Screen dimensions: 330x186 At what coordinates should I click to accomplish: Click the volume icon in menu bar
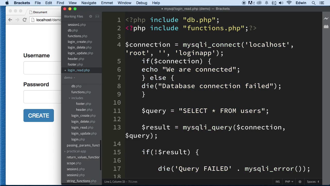(281, 3)
